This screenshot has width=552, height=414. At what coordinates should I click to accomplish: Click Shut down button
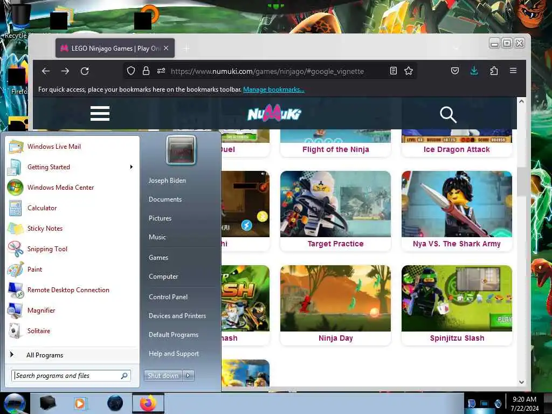tap(163, 376)
